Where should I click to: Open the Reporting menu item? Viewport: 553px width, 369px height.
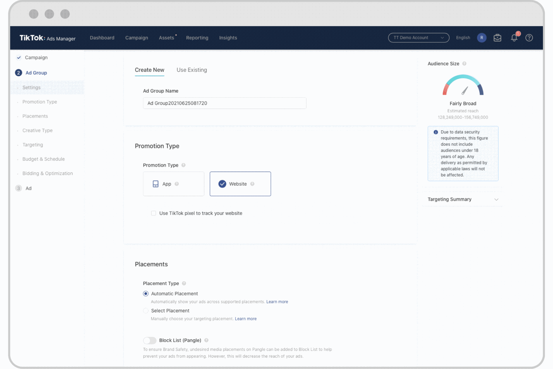point(197,38)
